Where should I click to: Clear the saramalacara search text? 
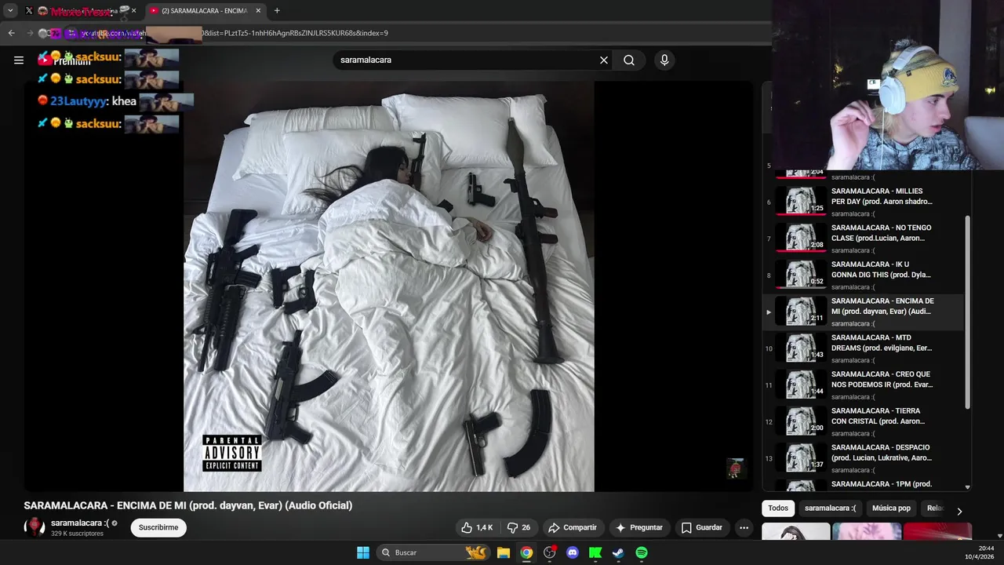pyautogui.click(x=604, y=60)
